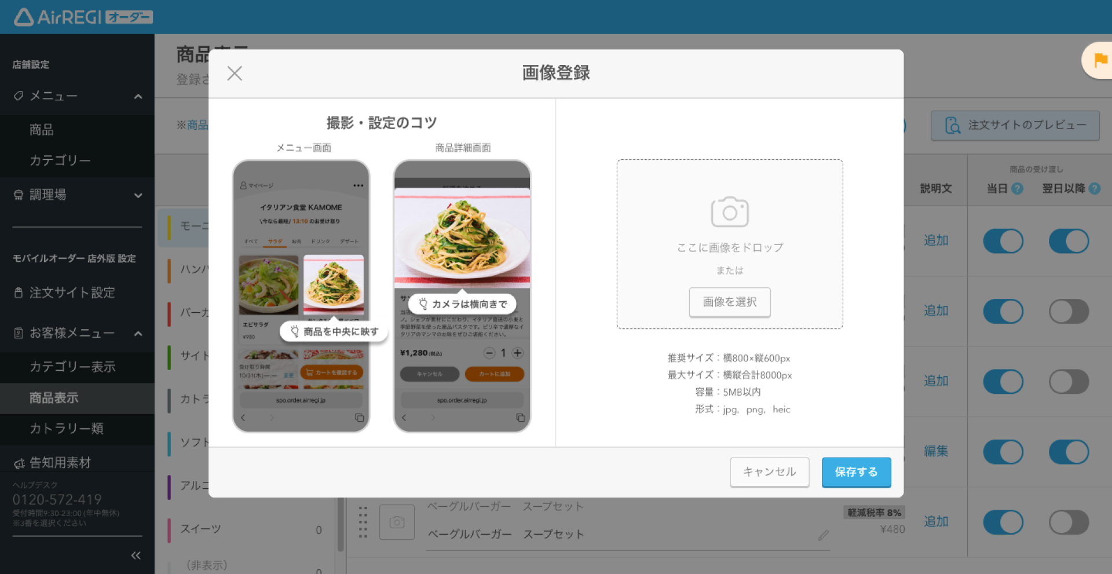The width and height of the screenshot is (1112, 574).
Task: Toggle 当日 switch in the 編集 row
Action: tap(1003, 452)
